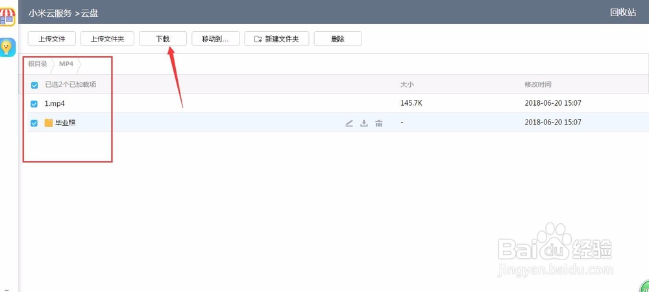Click the 145.7K size value
Screen dimensions: 649x292
(x=411, y=103)
